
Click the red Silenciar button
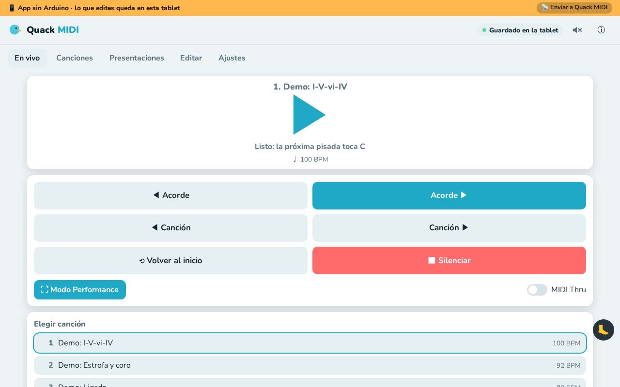(x=449, y=260)
